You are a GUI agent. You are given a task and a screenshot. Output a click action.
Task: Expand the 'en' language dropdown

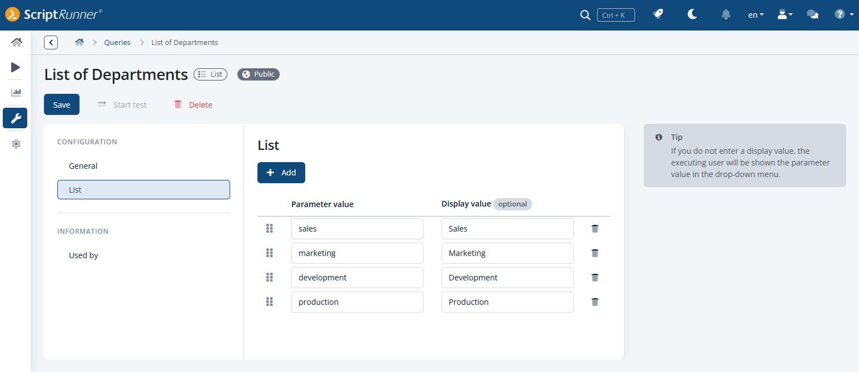click(x=756, y=15)
